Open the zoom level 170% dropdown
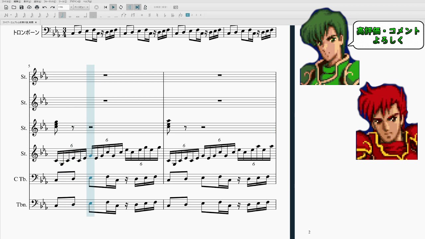Screen dimensions: 425x239 click(71, 7)
